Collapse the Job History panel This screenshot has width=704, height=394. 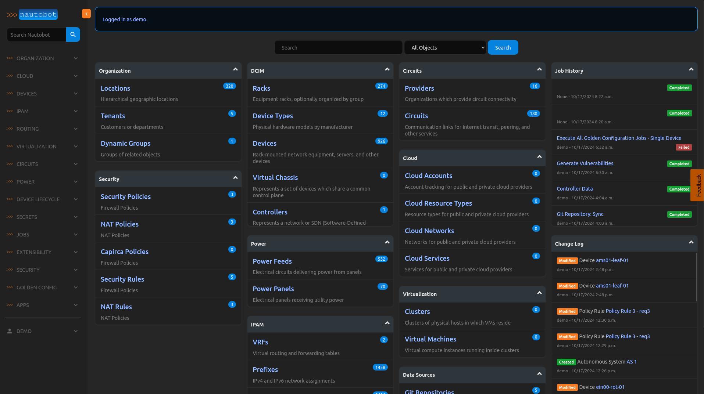tap(691, 69)
